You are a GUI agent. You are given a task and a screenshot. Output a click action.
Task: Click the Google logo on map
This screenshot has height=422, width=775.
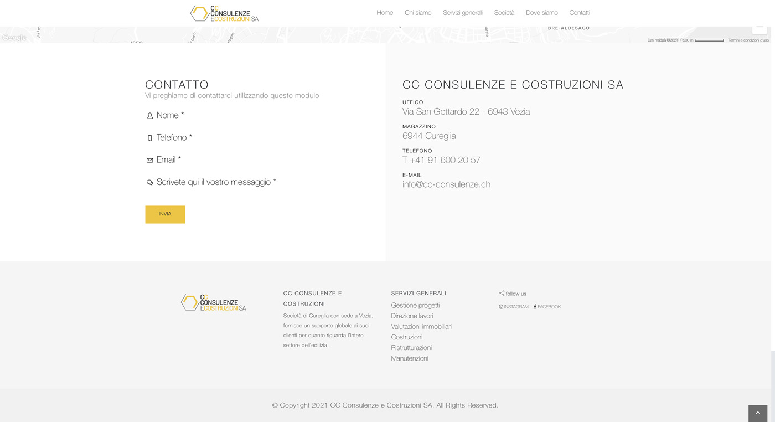(x=14, y=38)
